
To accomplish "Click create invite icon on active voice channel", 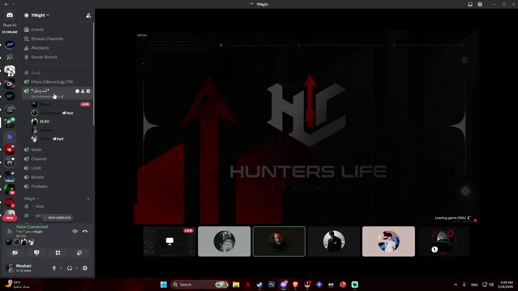I will click(x=83, y=91).
